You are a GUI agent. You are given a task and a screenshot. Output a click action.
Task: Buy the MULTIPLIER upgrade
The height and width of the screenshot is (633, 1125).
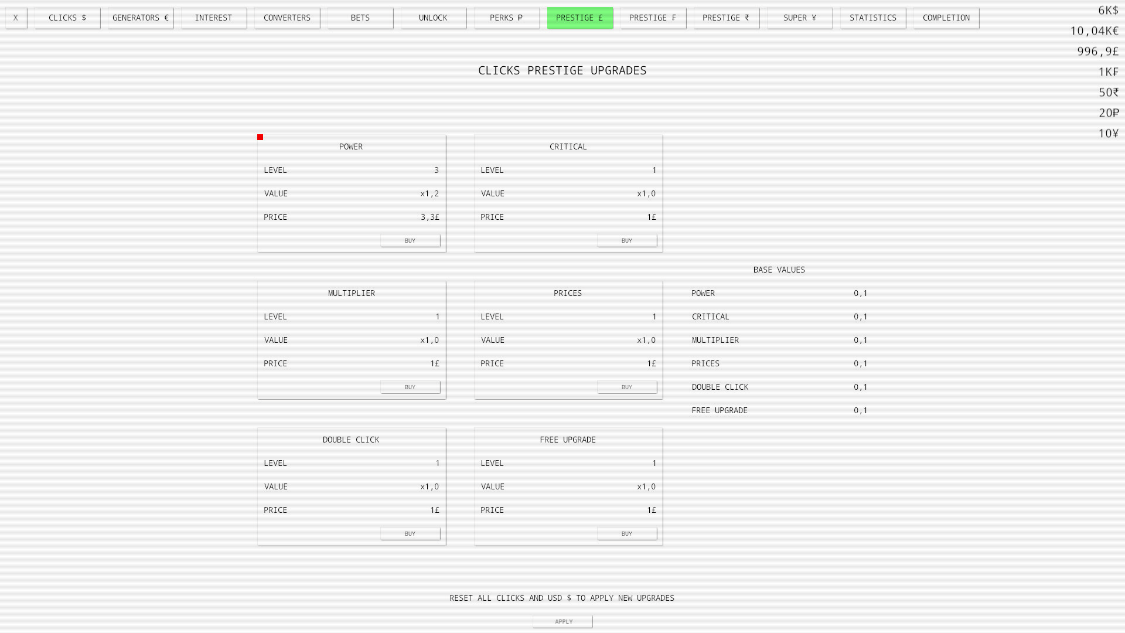click(410, 387)
